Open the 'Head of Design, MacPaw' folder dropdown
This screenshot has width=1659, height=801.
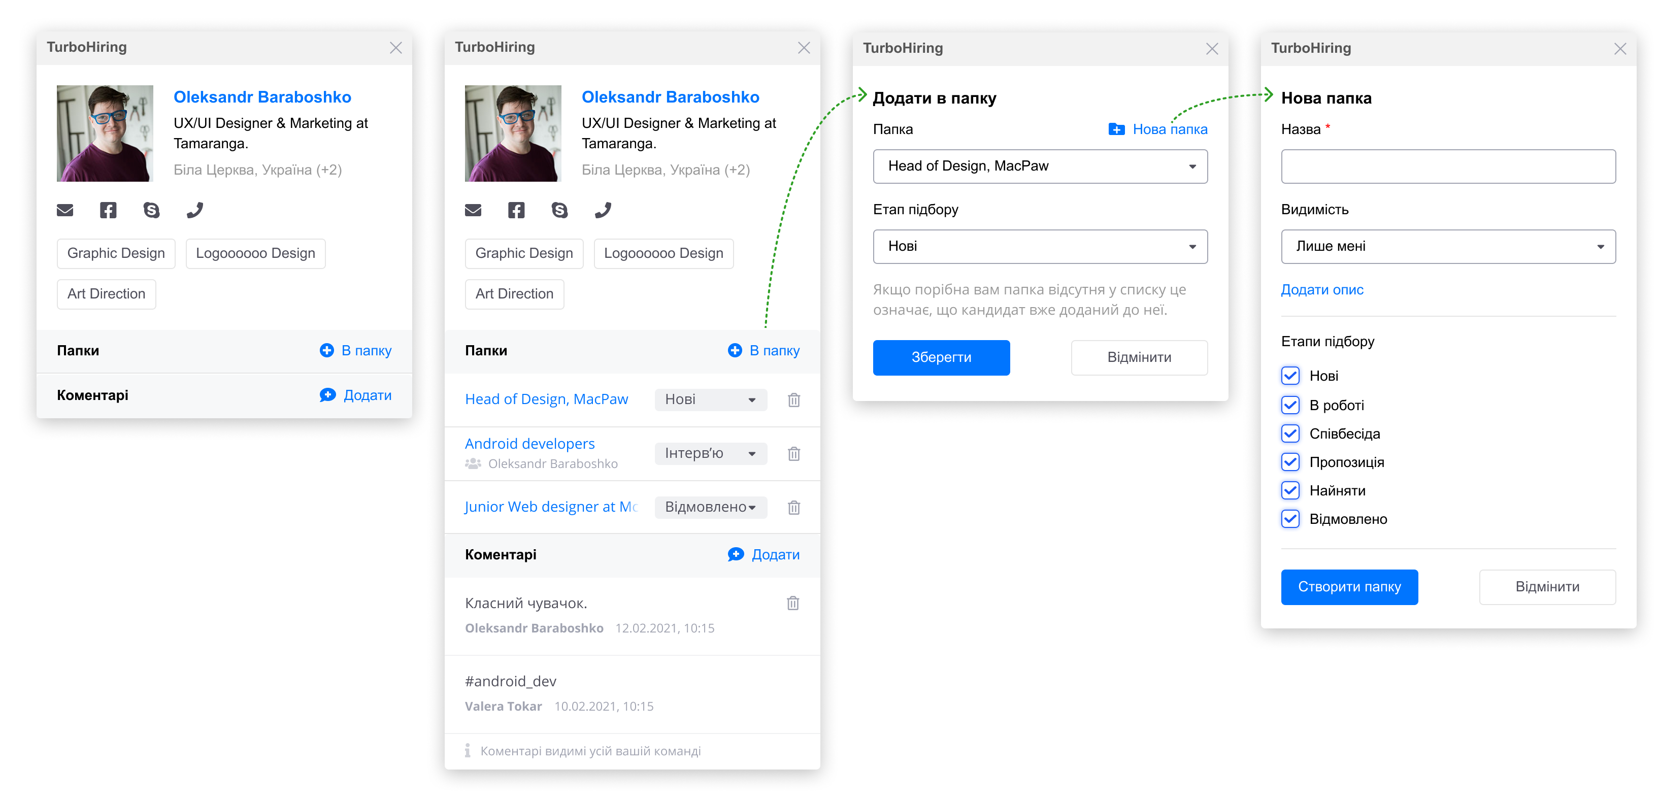click(1040, 166)
